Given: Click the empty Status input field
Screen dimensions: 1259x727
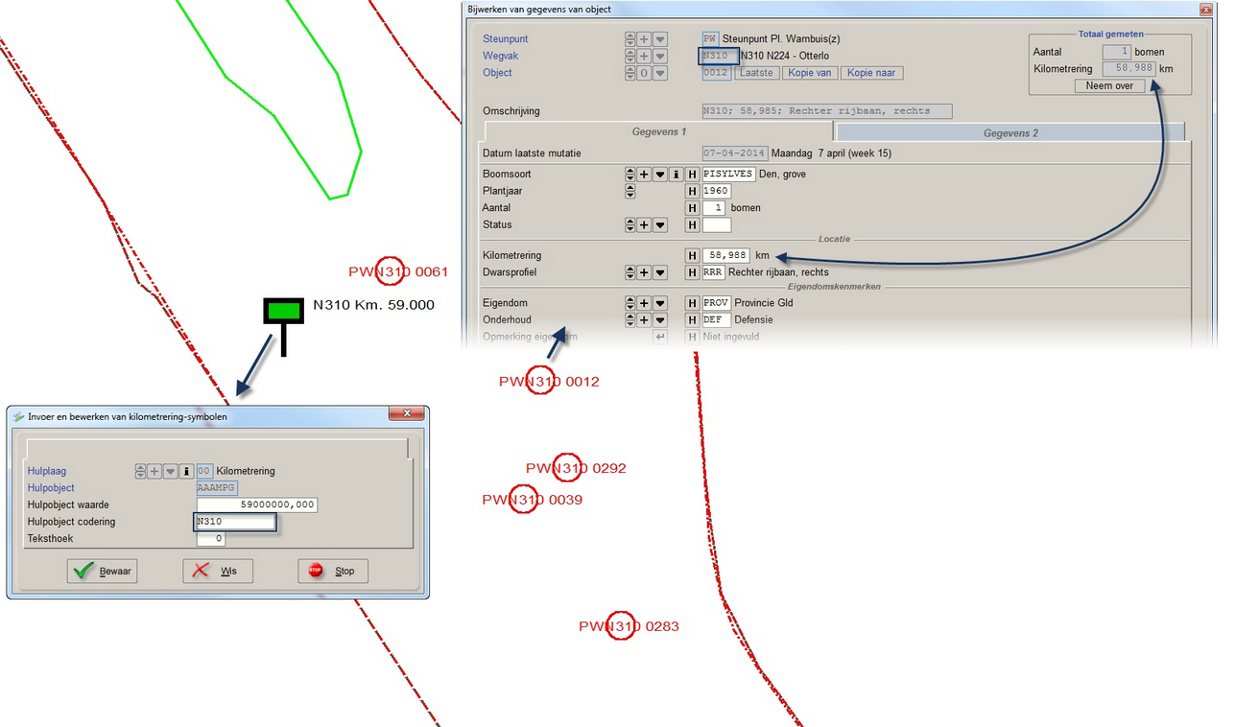Looking at the screenshot, I should [x=717, y=224].
